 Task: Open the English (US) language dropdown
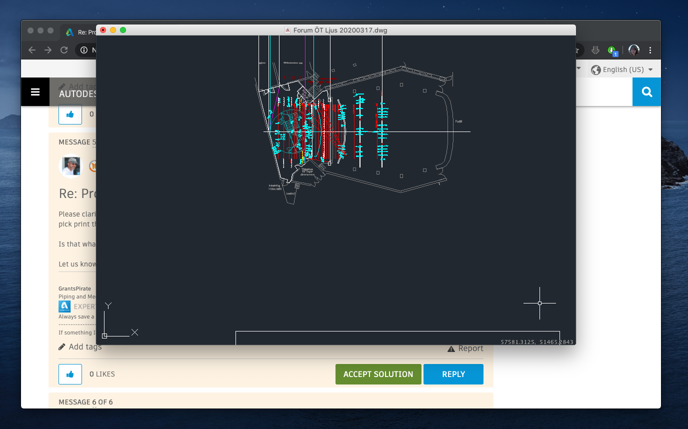coord(627,70)
